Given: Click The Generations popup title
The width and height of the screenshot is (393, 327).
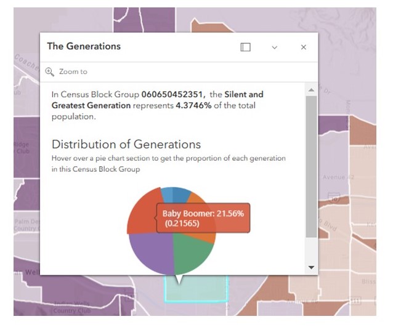Looking at the screenshot, I should [84, 46].
